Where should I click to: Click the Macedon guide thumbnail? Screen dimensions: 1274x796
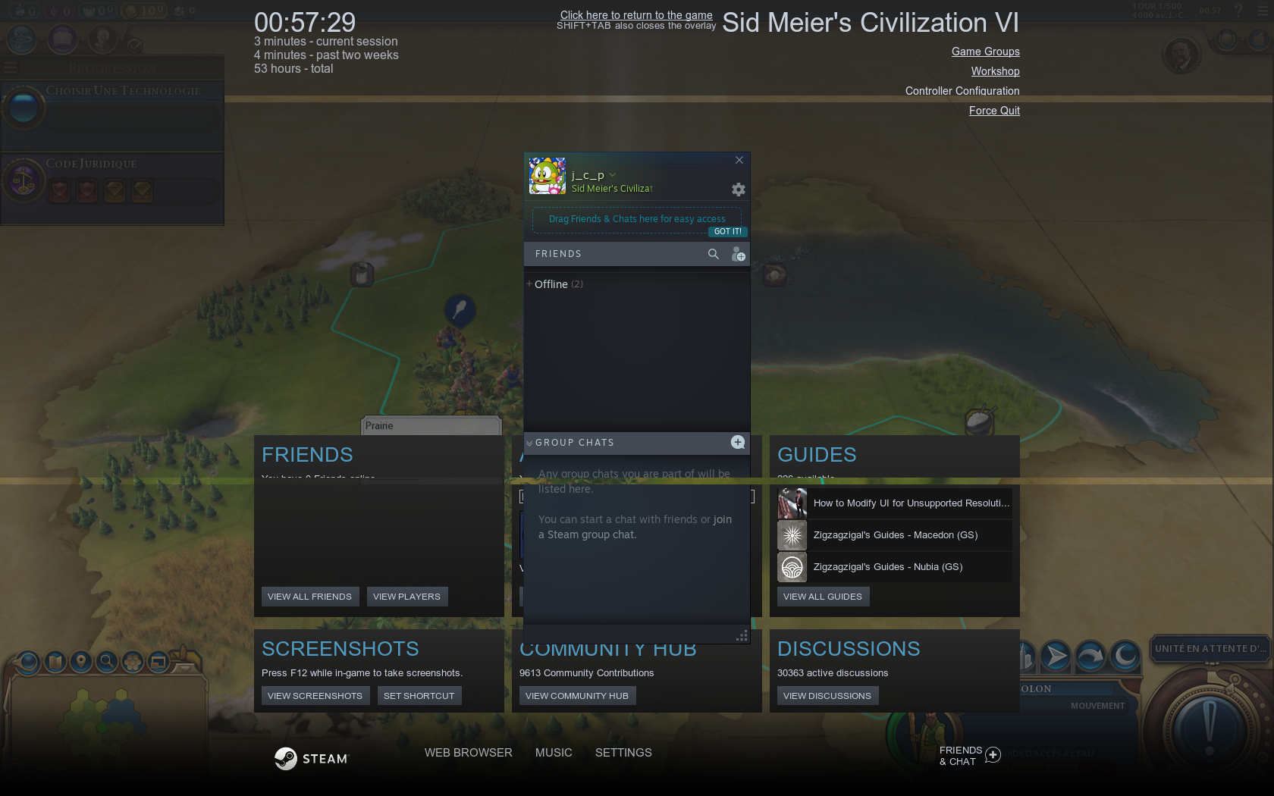tap(792, 535)
